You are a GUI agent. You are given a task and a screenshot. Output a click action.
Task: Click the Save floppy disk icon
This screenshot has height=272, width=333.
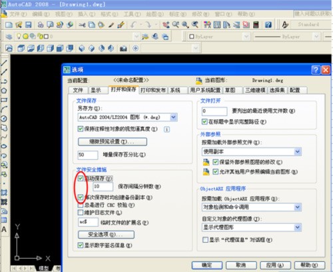pyautogui.click(x=29, y=25)
